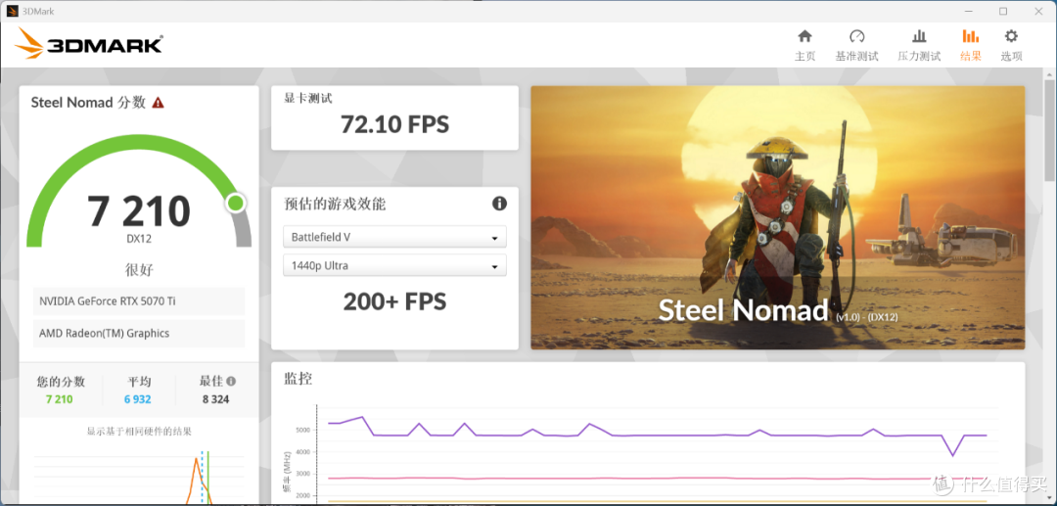Click the 显示基于相同硬件的结果 caption
This screenshot has height=506, width=1057.
coord(139,432)
